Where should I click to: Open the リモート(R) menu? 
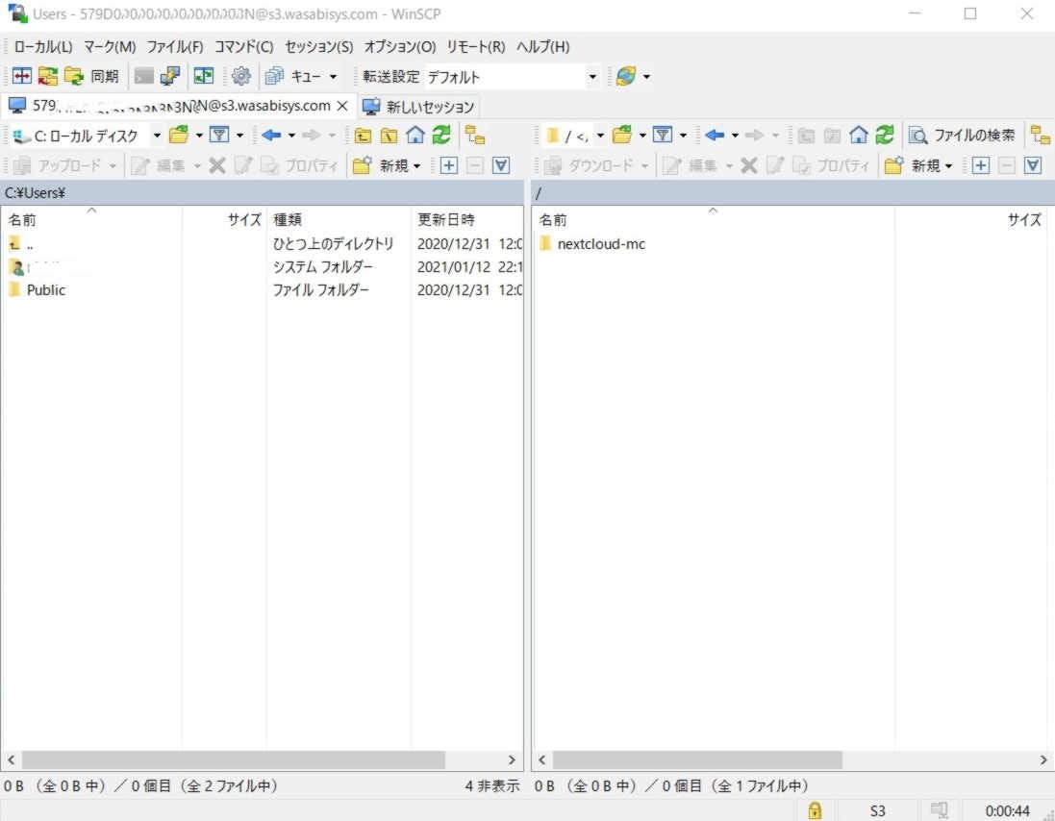[x=476, y=46]
